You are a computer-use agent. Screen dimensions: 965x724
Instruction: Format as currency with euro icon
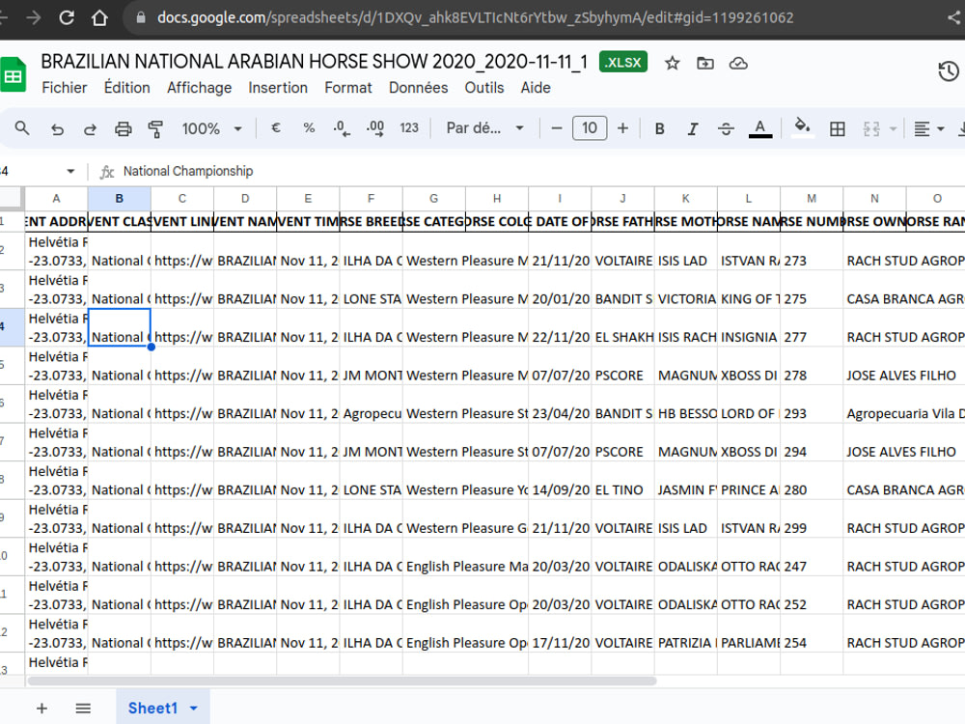point(276,128)
